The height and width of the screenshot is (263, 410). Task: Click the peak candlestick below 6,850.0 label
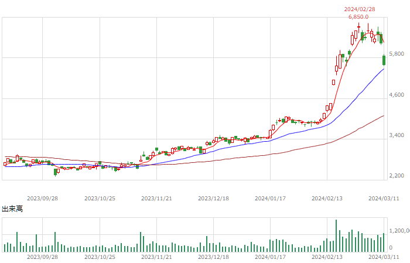358,27
